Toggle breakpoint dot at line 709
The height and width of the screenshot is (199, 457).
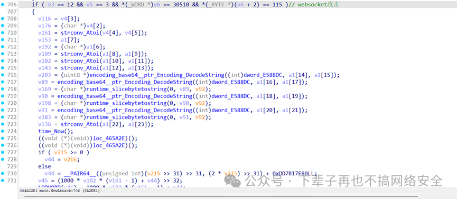click(3, 26)
